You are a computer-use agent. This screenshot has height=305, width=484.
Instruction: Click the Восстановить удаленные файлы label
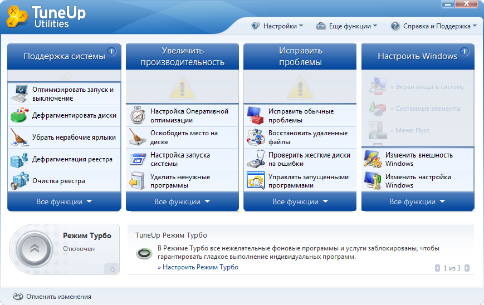(308, 137)
